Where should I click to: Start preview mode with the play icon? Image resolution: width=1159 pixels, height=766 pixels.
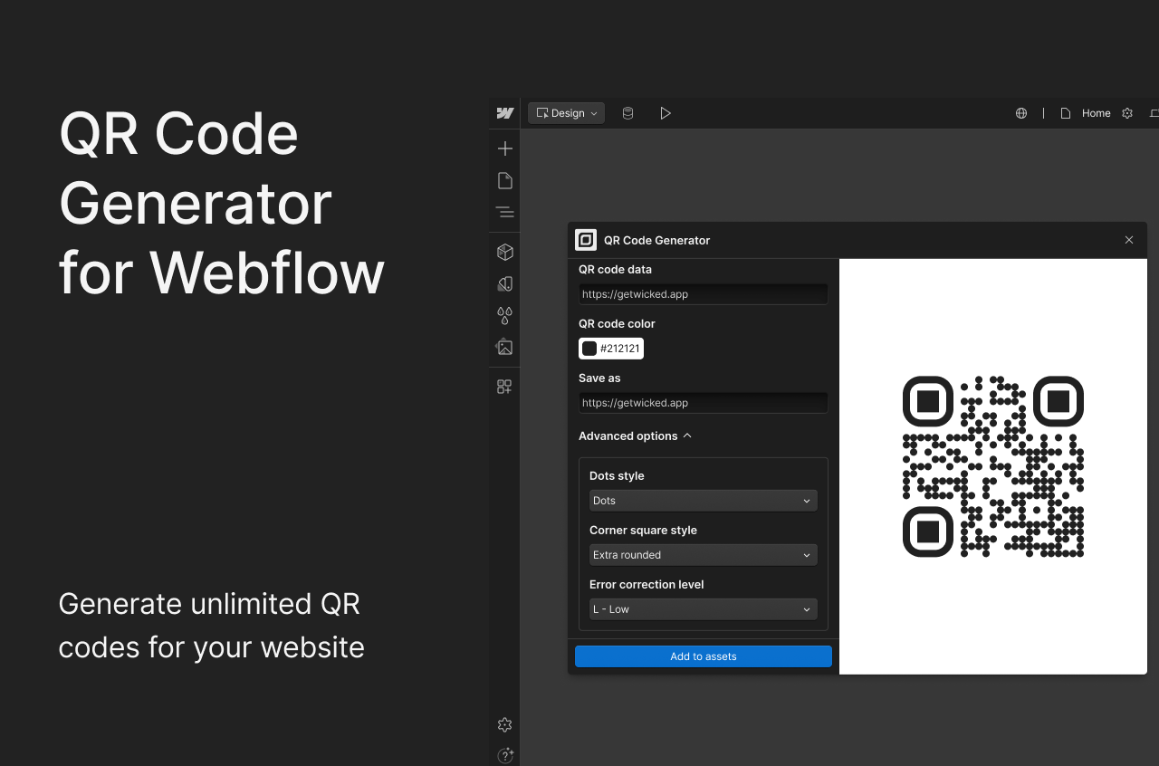click(666, 112)
